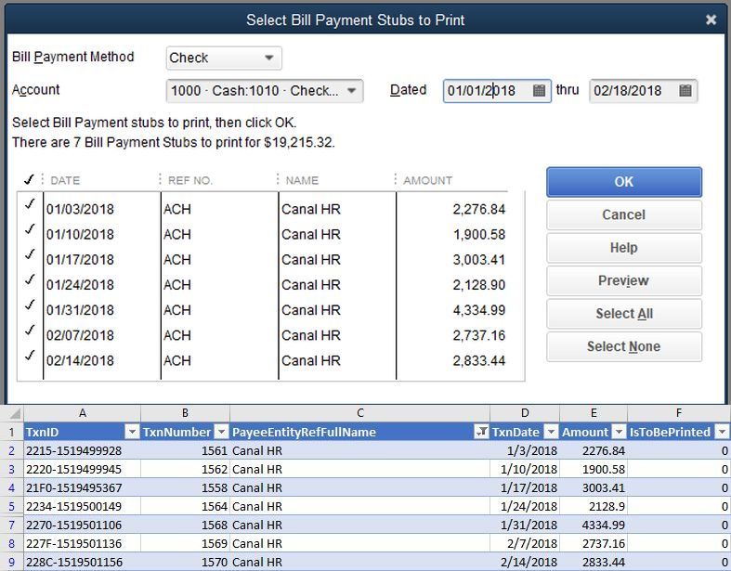Viewport: 731px width, 571px height.
Task: Click the NAME column header in dialog
Action: (x=302, y=180)
